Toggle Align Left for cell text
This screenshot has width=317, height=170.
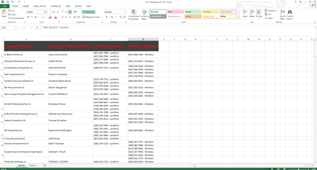[62, 17]
